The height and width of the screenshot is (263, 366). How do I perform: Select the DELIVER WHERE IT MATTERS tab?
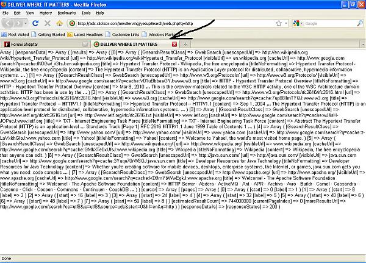134,44
